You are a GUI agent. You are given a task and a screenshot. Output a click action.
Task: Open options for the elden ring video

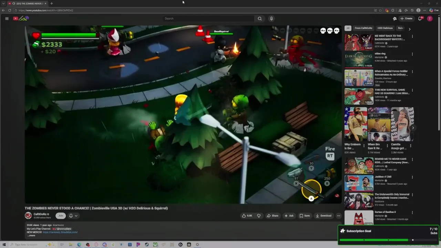412,54
